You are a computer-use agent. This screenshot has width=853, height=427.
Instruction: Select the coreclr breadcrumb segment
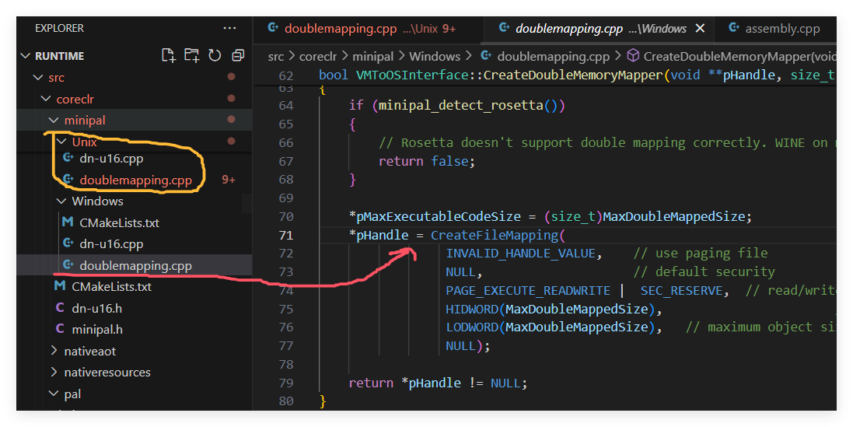click(x=318, y=57)
